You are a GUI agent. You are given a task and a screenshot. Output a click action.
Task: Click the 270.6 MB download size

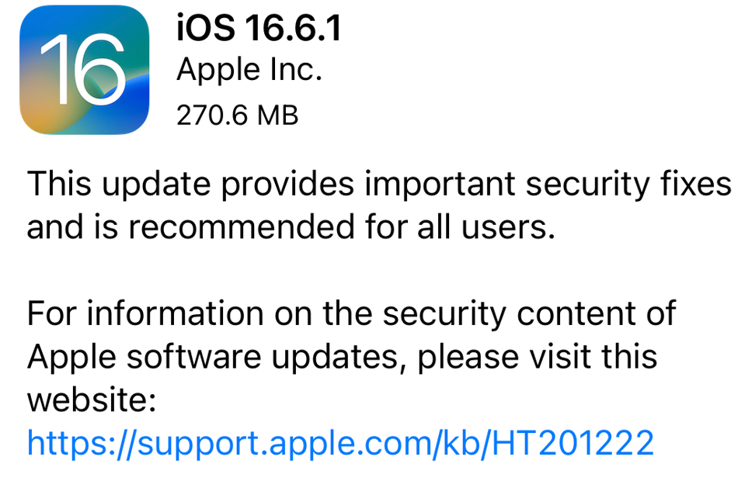coord(238,116)
